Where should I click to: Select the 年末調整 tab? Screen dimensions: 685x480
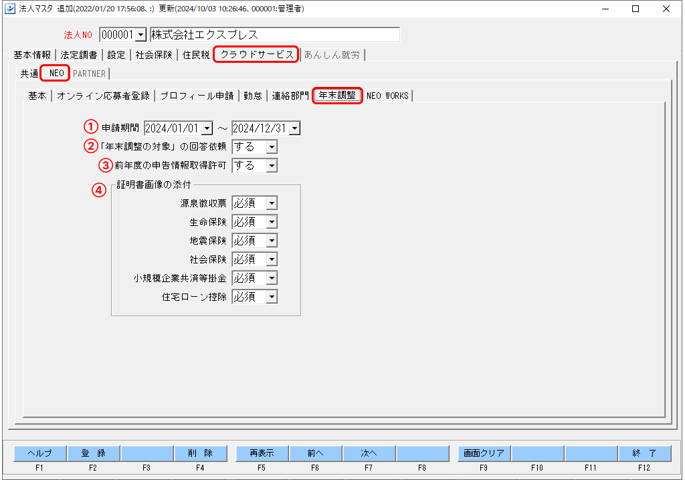[x=337, y=95]
